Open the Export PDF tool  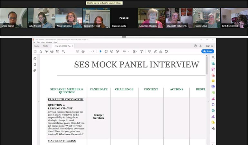coord(213,63)
